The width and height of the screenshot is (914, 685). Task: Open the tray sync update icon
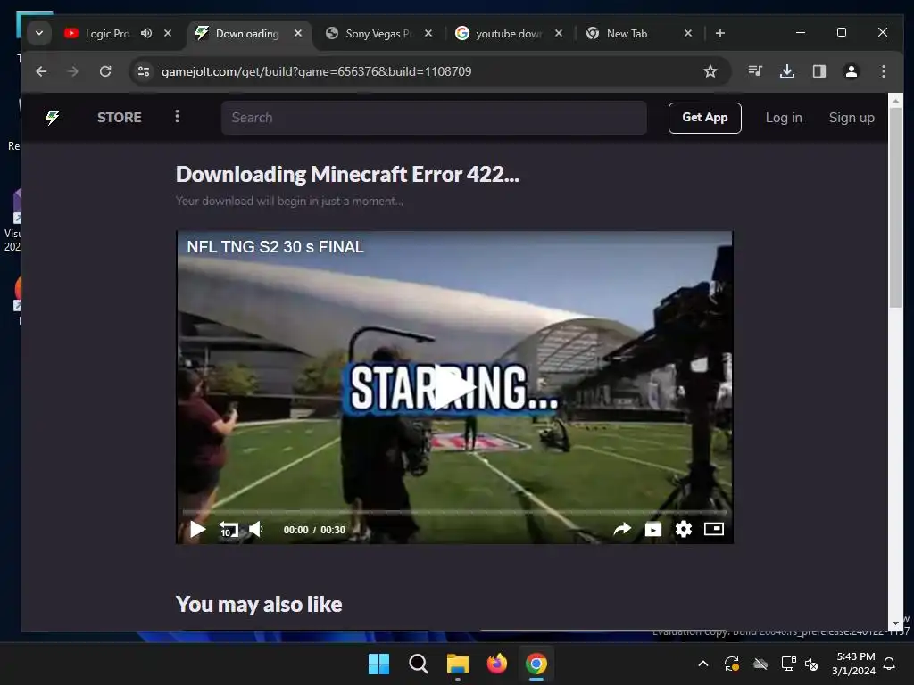[x=732, y=664]
